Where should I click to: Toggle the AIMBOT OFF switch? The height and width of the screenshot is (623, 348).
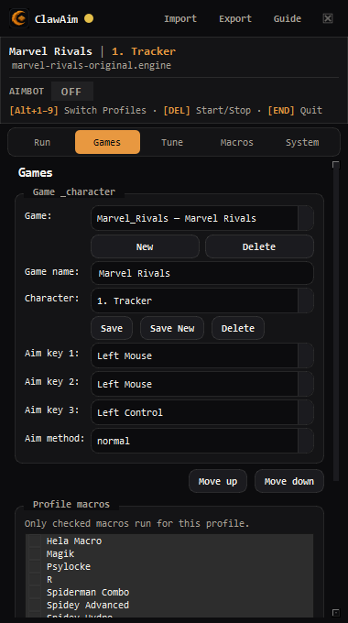(72, 92)
